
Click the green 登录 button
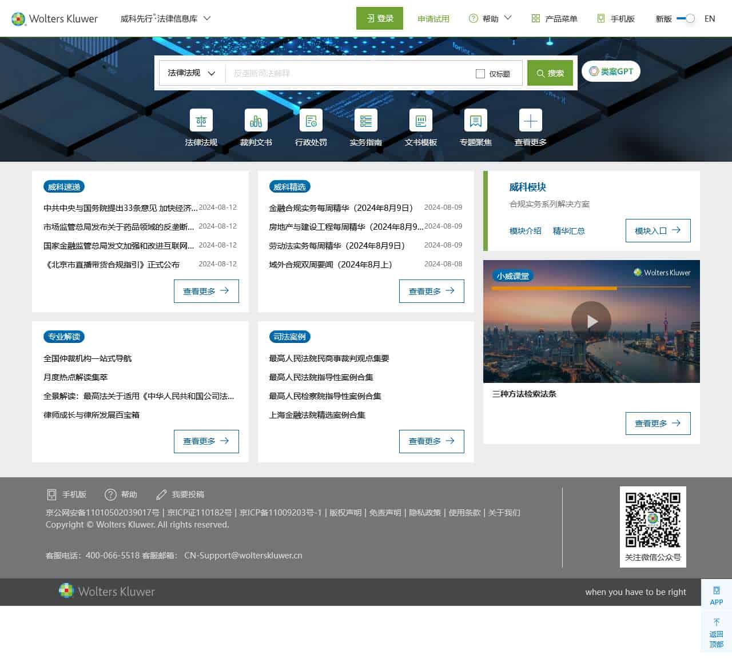click(x=380, y=18)
